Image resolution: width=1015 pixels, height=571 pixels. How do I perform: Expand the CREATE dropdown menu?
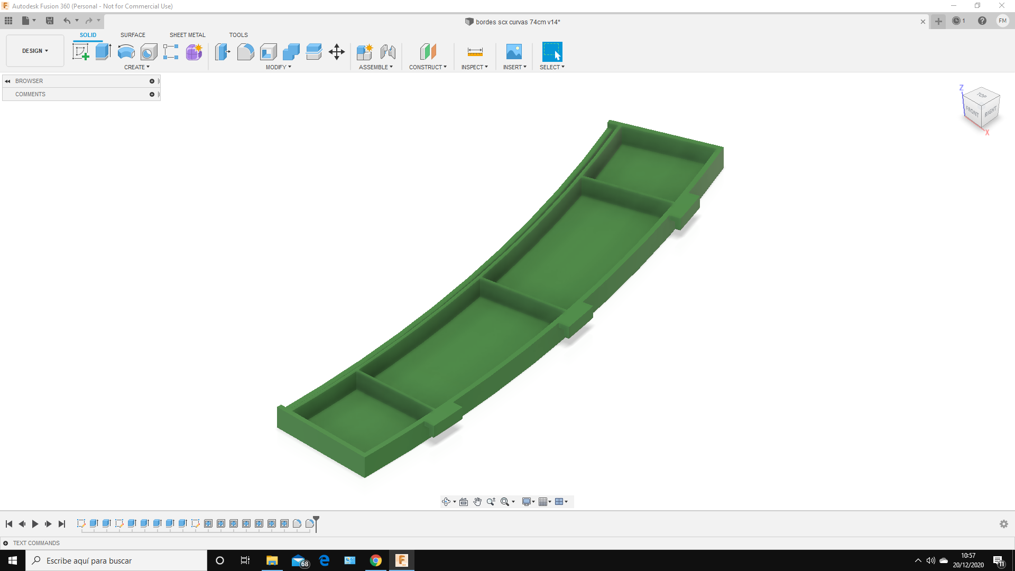137,67
